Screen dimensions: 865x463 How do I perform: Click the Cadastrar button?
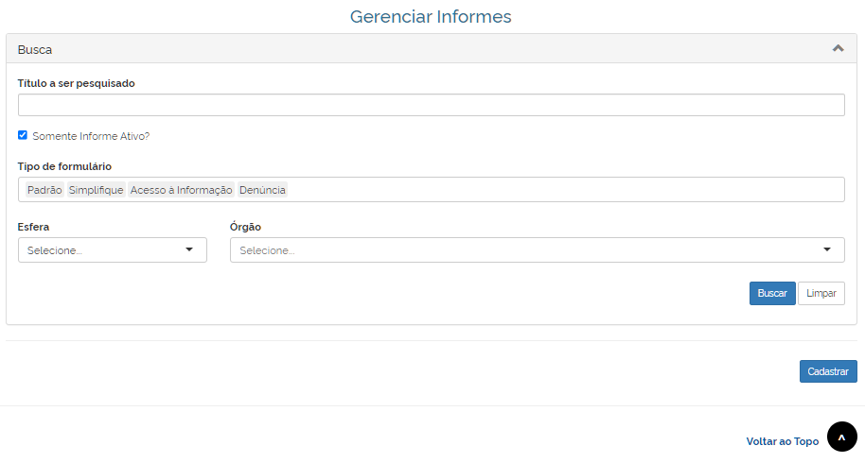click(x=828, y=371)
